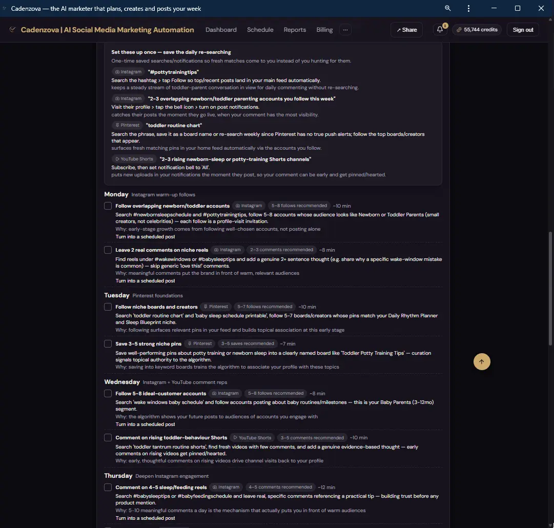Click the "2-3 comments recommended" badge
The width and height of the screenshot is (554, 528).
pyautogui.click(x=281, y=250)
